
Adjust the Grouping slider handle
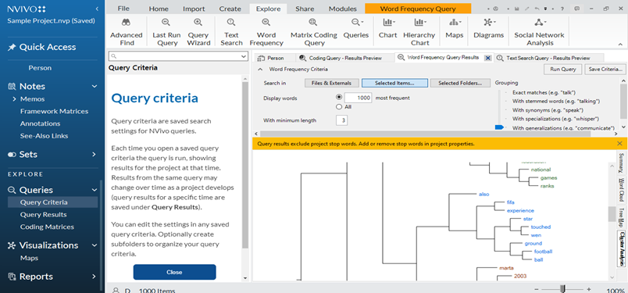499,127
